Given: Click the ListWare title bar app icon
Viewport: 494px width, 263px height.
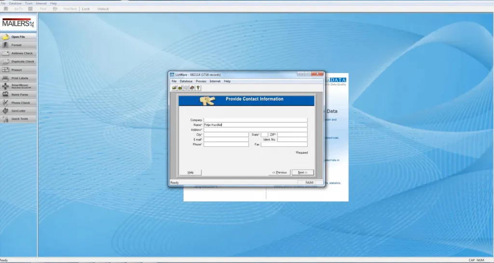Looking at the screenshot, I should 172,75.
